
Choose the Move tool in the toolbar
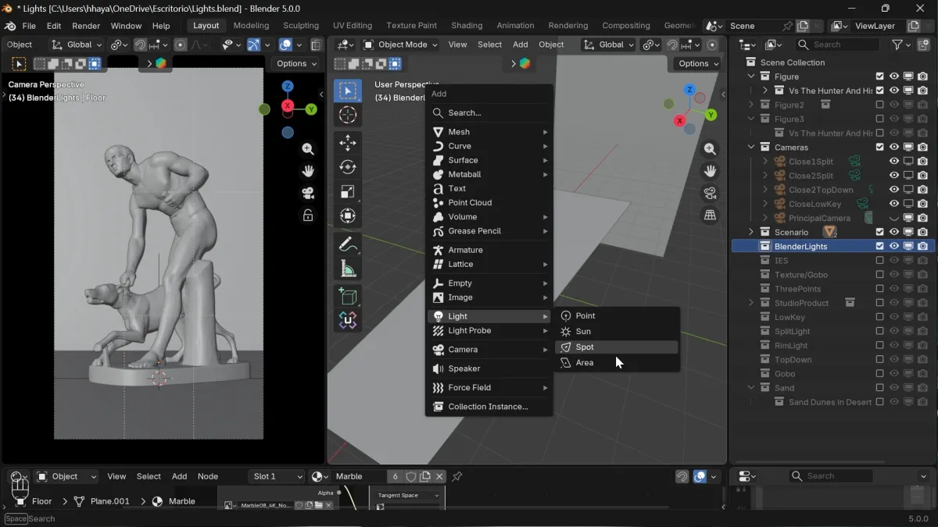point(348,143)
